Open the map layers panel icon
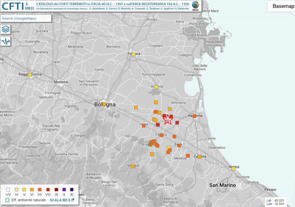The width and height of the screenshot is (295, 207). coord(6,29)
